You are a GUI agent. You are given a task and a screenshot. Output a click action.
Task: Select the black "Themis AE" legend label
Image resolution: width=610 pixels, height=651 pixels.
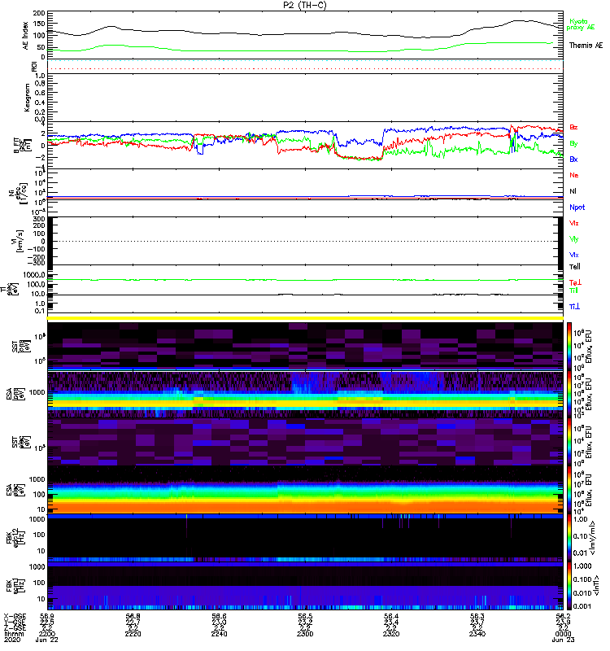[x=586, y=46]
